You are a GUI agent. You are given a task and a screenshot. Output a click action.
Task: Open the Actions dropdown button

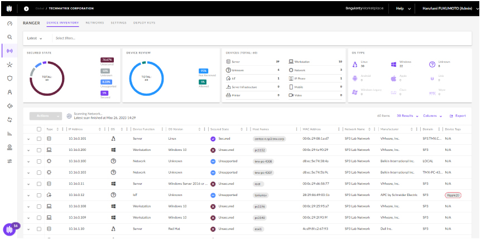tap(46, 116)
